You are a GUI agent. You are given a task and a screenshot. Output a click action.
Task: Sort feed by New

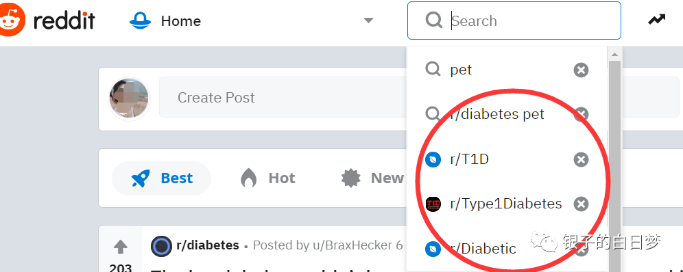click(372, 178)
